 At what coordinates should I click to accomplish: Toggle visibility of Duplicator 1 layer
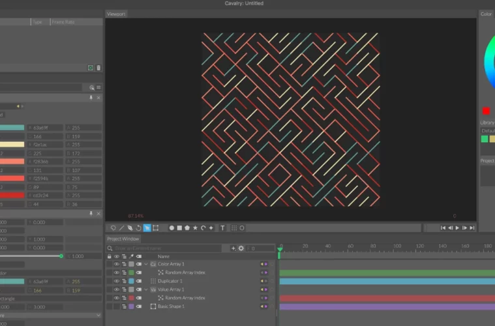pyautogui.click(x=117, y=281)
